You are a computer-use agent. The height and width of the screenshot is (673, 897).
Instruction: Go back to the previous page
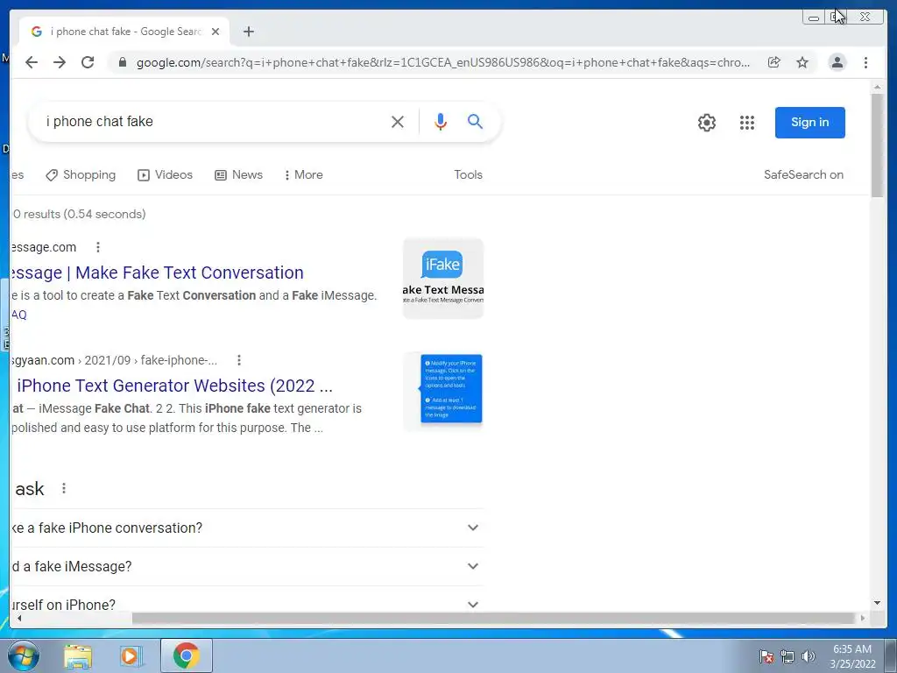32,62
